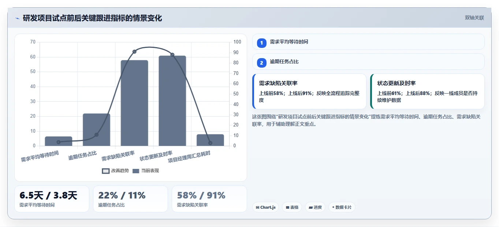The width and height of the screenshot is (499, 227).
Task: Click the 双轴关联 label in header
Action: point(474,18)
